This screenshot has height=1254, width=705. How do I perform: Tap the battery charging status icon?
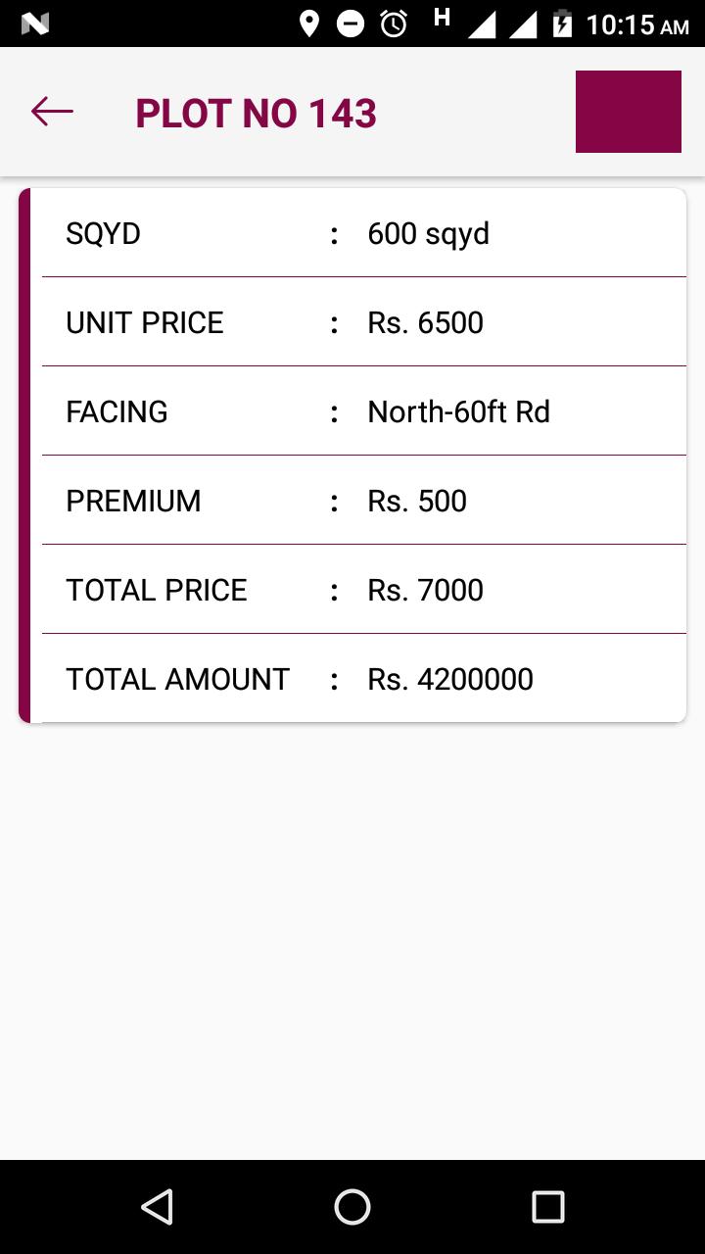tap(562, 24)
